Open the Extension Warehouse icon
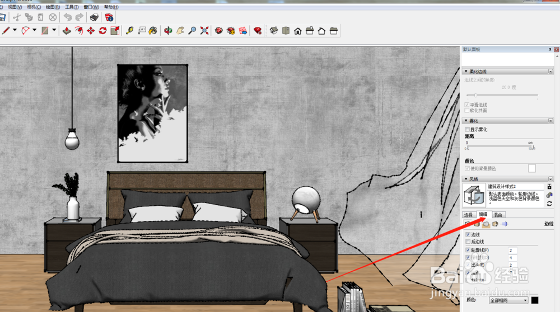 pyautogui.click(x=231, y=31)
